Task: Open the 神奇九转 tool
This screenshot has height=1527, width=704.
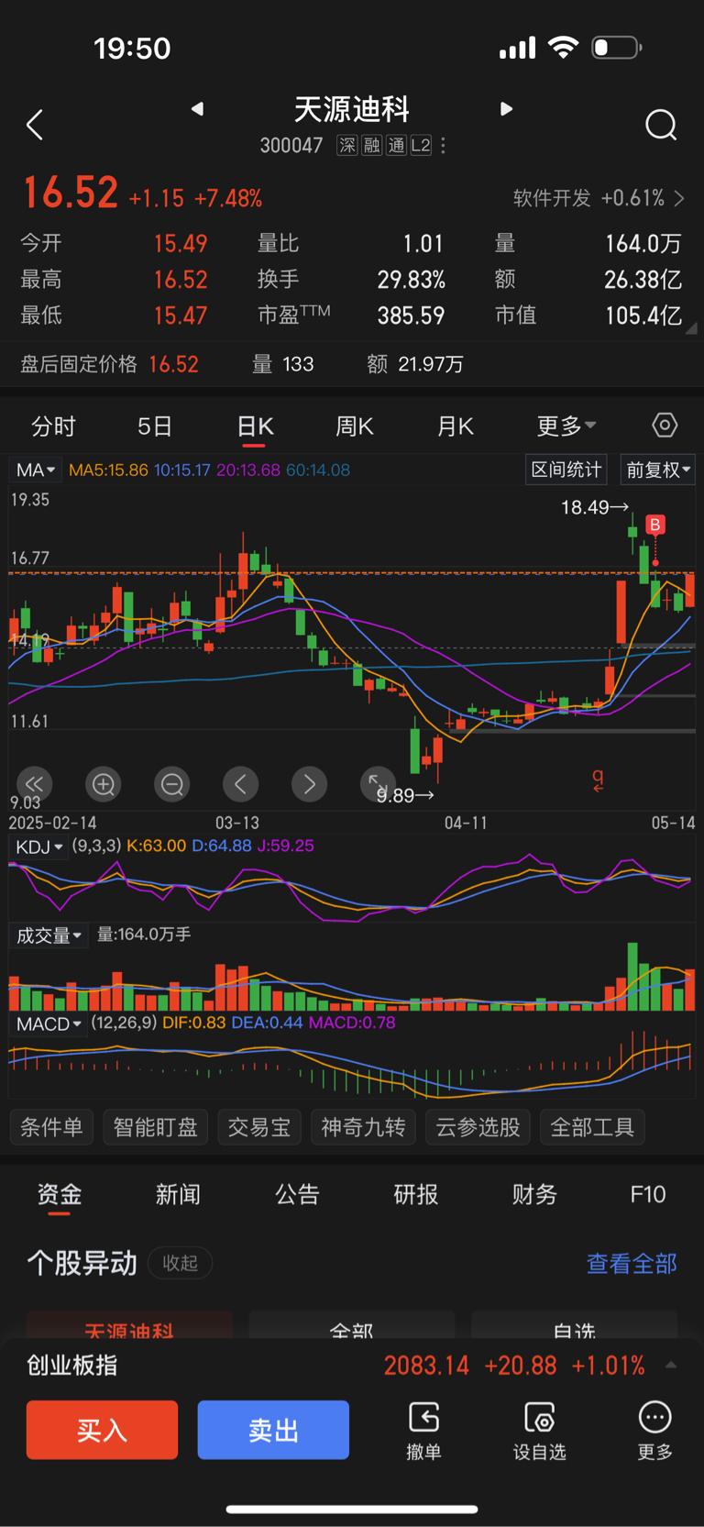Action: 363,1127
